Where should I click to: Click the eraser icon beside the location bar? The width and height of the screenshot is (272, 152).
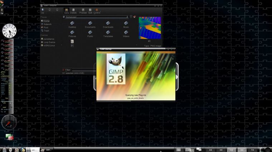[134, 17]
